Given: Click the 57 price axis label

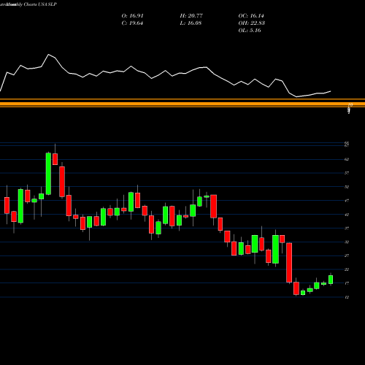Looking at the screenshot, I should (x=347, y=173).
